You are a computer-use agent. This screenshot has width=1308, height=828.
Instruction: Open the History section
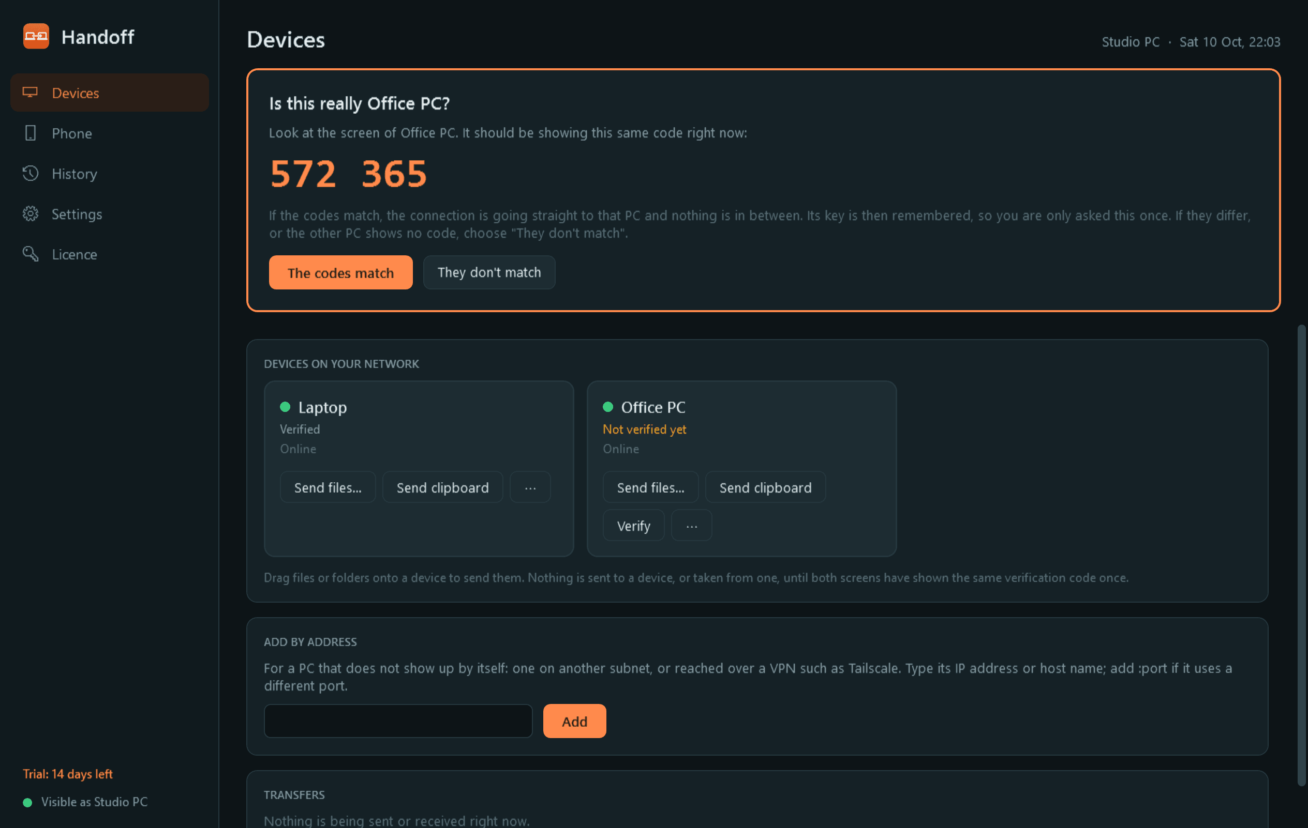(x=110, y=174)
